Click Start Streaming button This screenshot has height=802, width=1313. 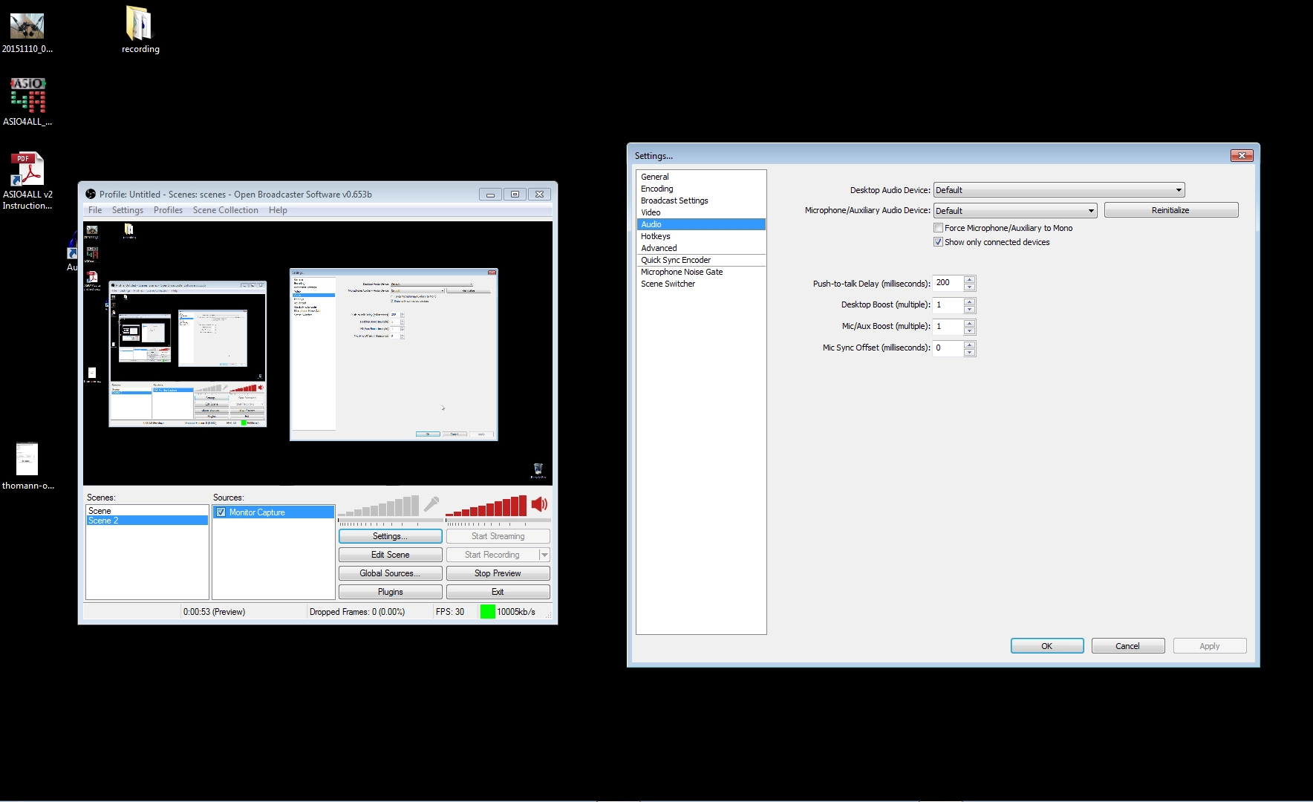pos(498,536)
